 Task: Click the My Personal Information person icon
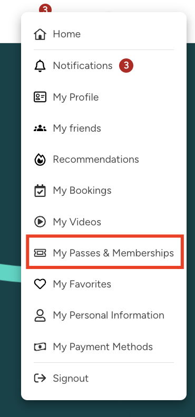(40, 315)
